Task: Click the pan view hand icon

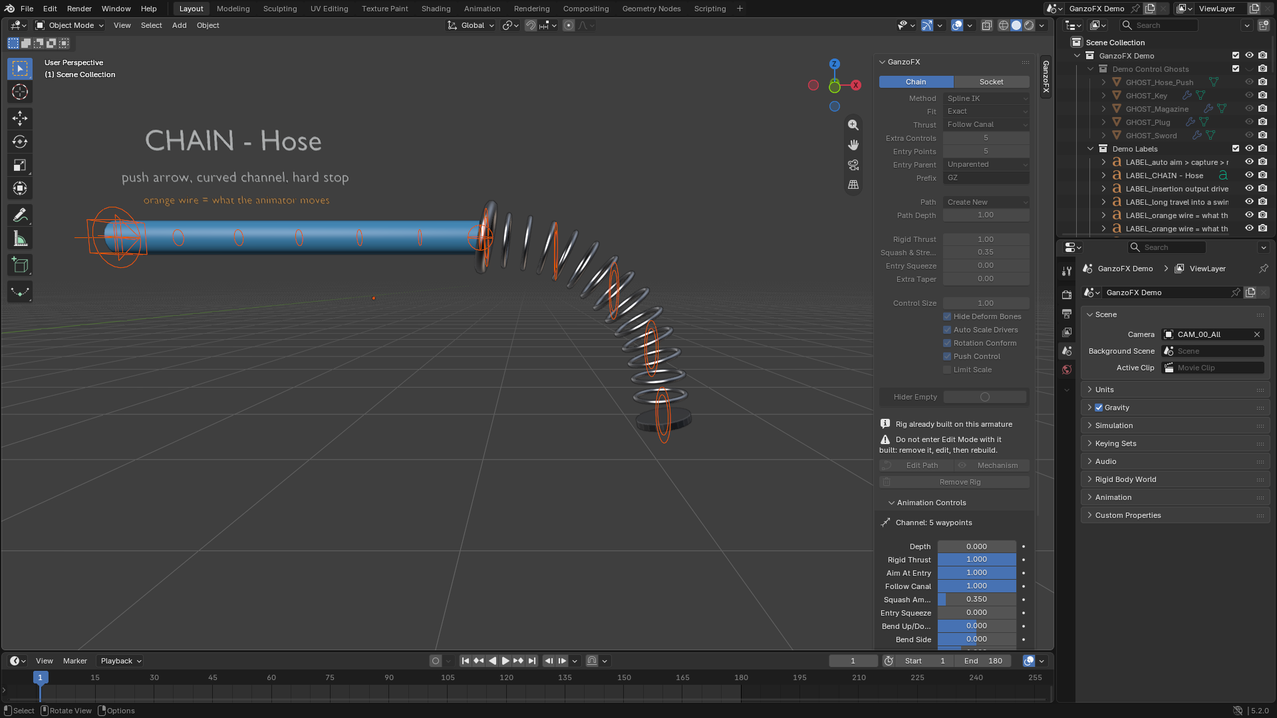Action: click(853, 145)
